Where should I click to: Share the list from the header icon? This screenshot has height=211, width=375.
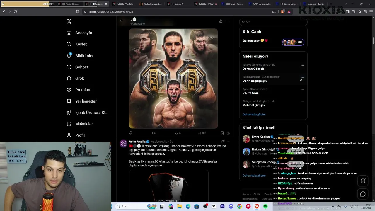click(x=221, y=21)
